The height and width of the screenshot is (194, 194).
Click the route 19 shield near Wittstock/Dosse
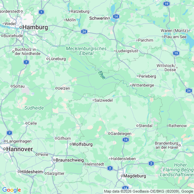pyautogui.click(x=176, y=53)
